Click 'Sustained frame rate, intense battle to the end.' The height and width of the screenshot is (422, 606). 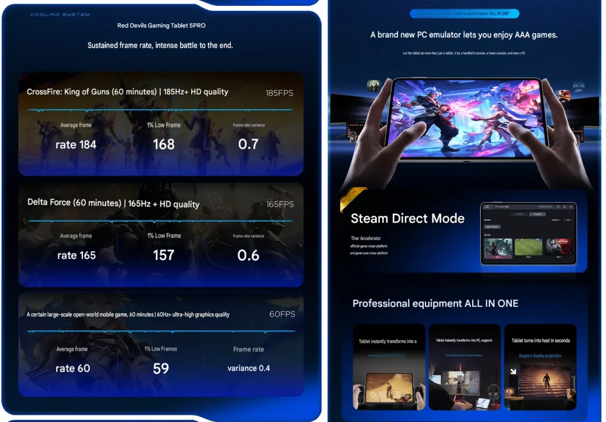pyautogui.click(x=160, y=45)
